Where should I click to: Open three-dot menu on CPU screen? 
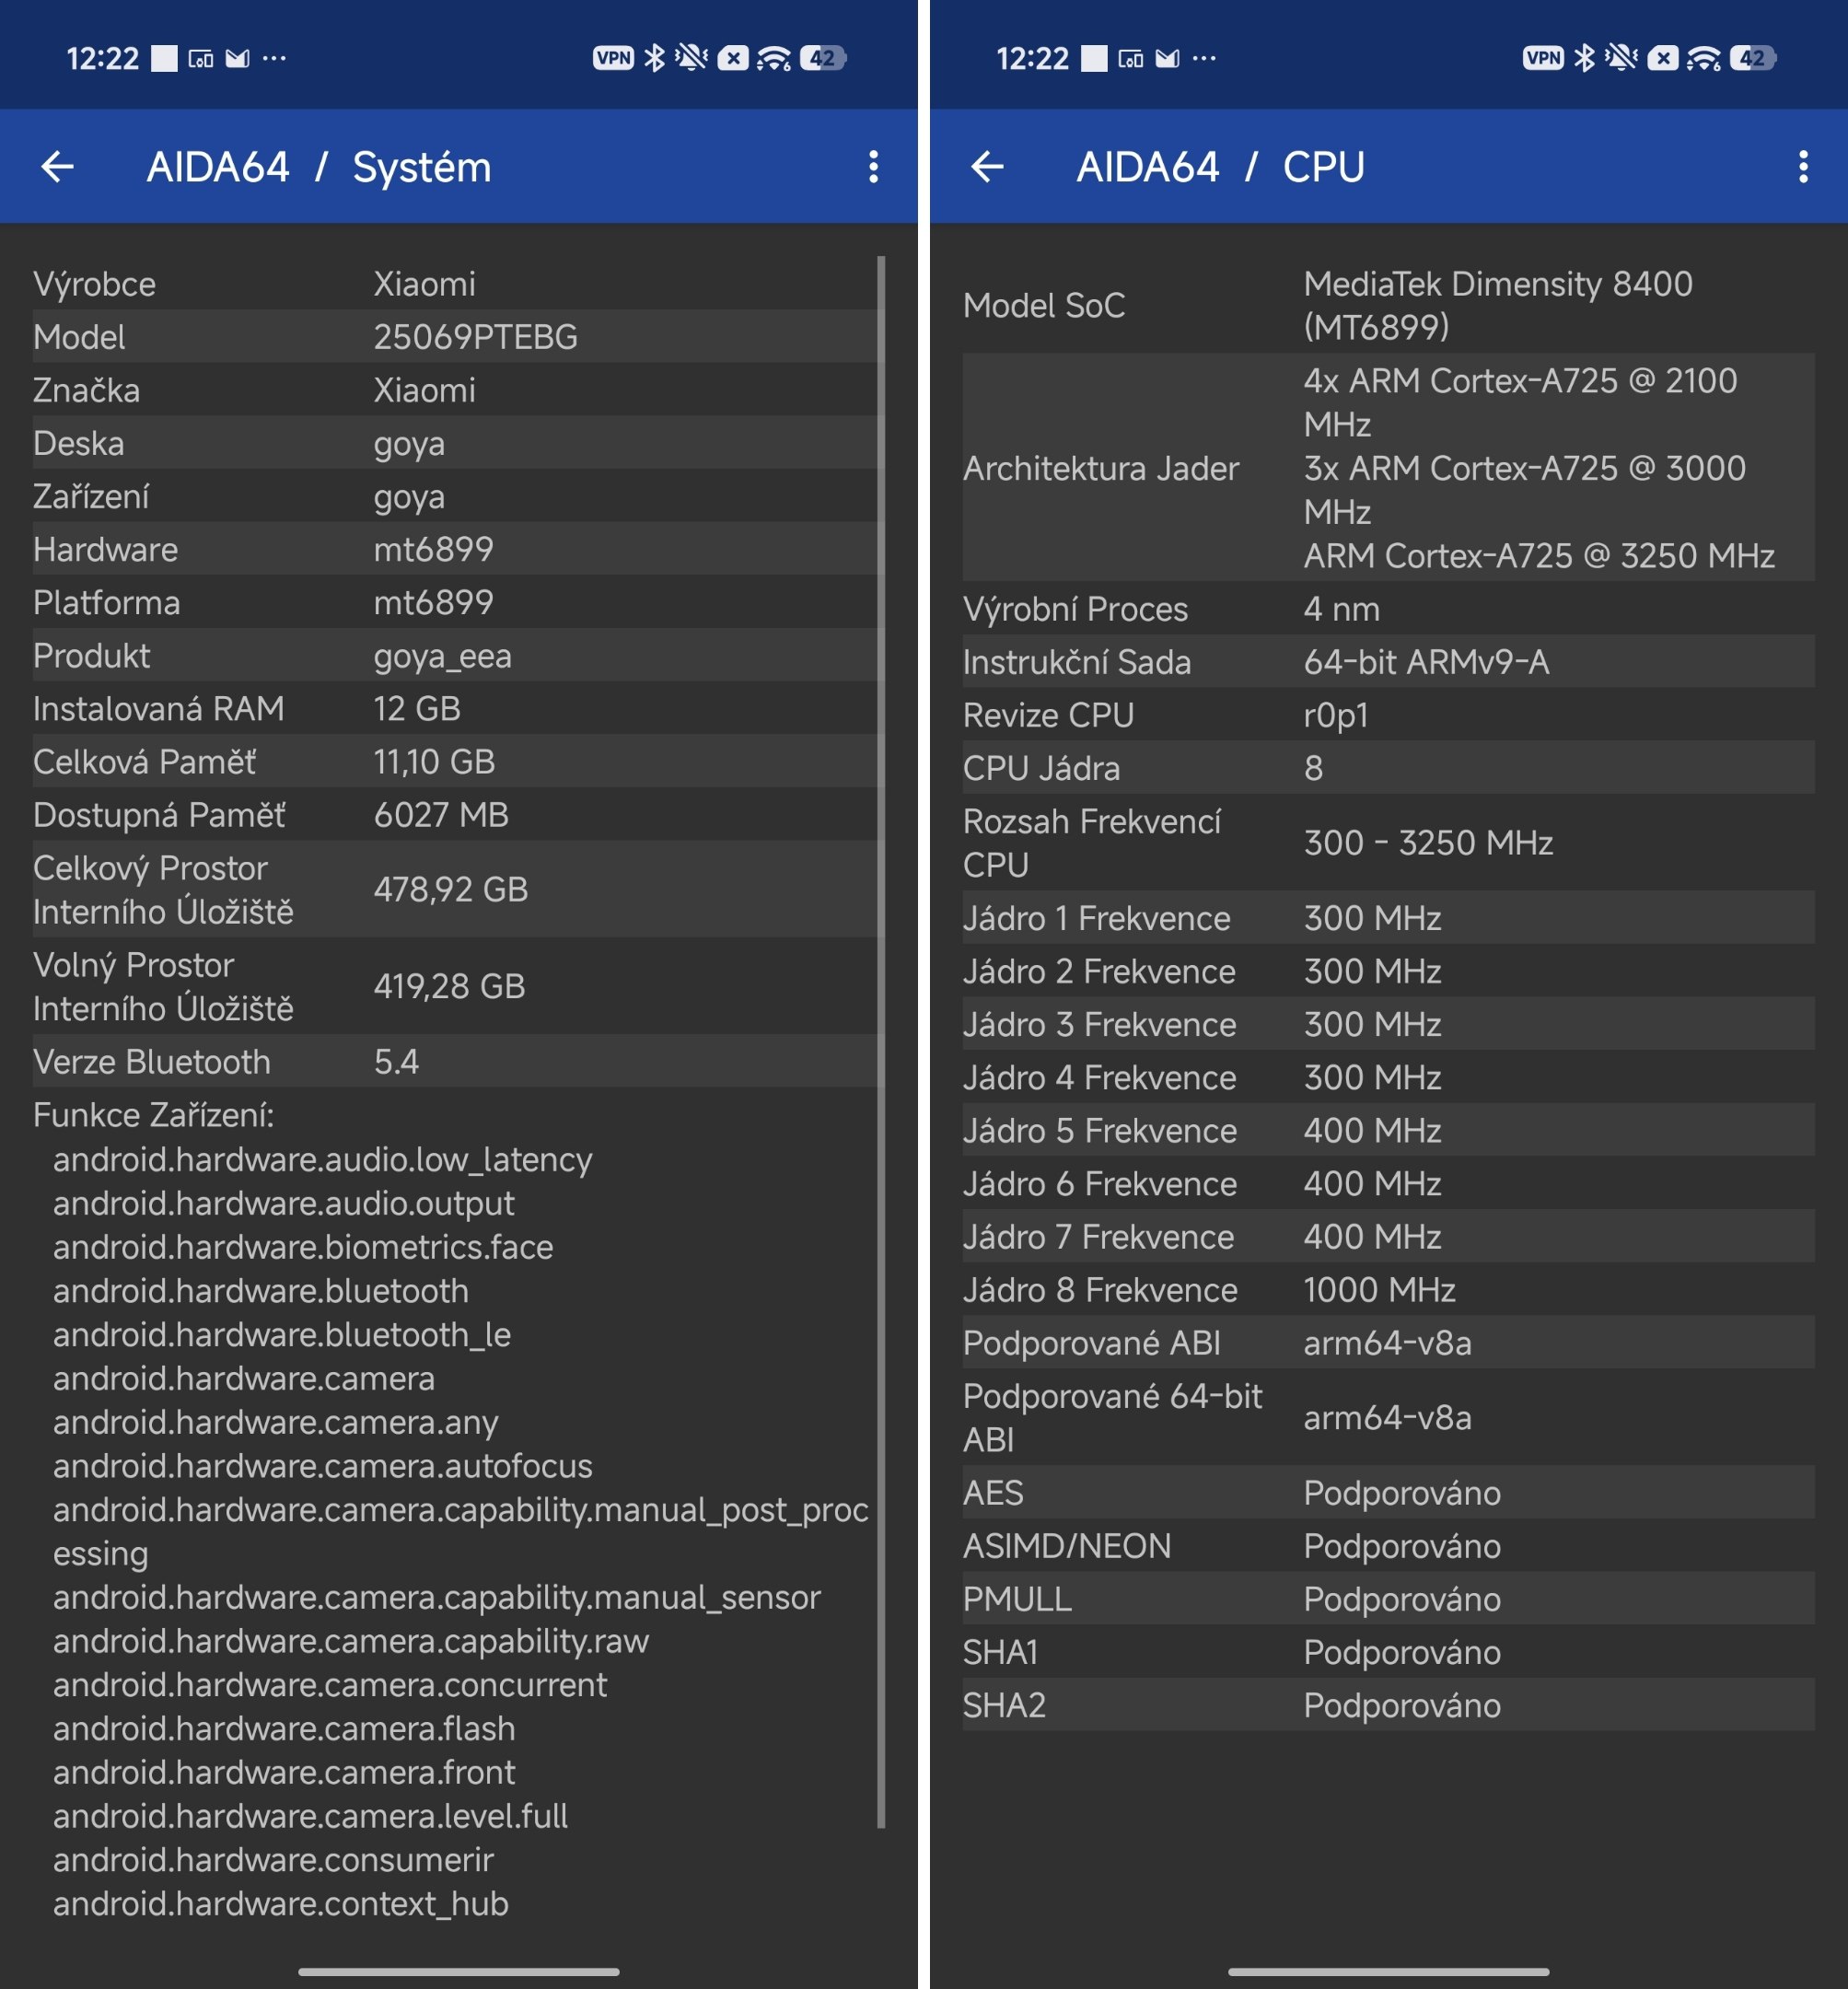1803,166
